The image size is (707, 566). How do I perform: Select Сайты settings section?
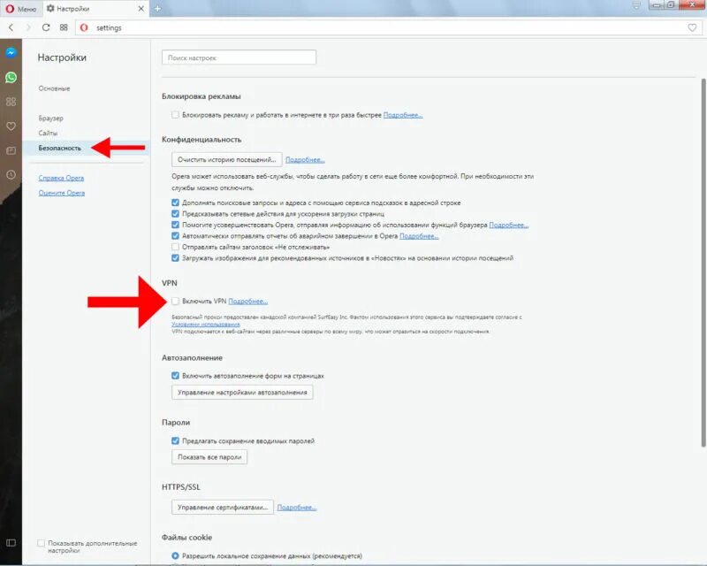pyautogui.click(x=48, y=134)
